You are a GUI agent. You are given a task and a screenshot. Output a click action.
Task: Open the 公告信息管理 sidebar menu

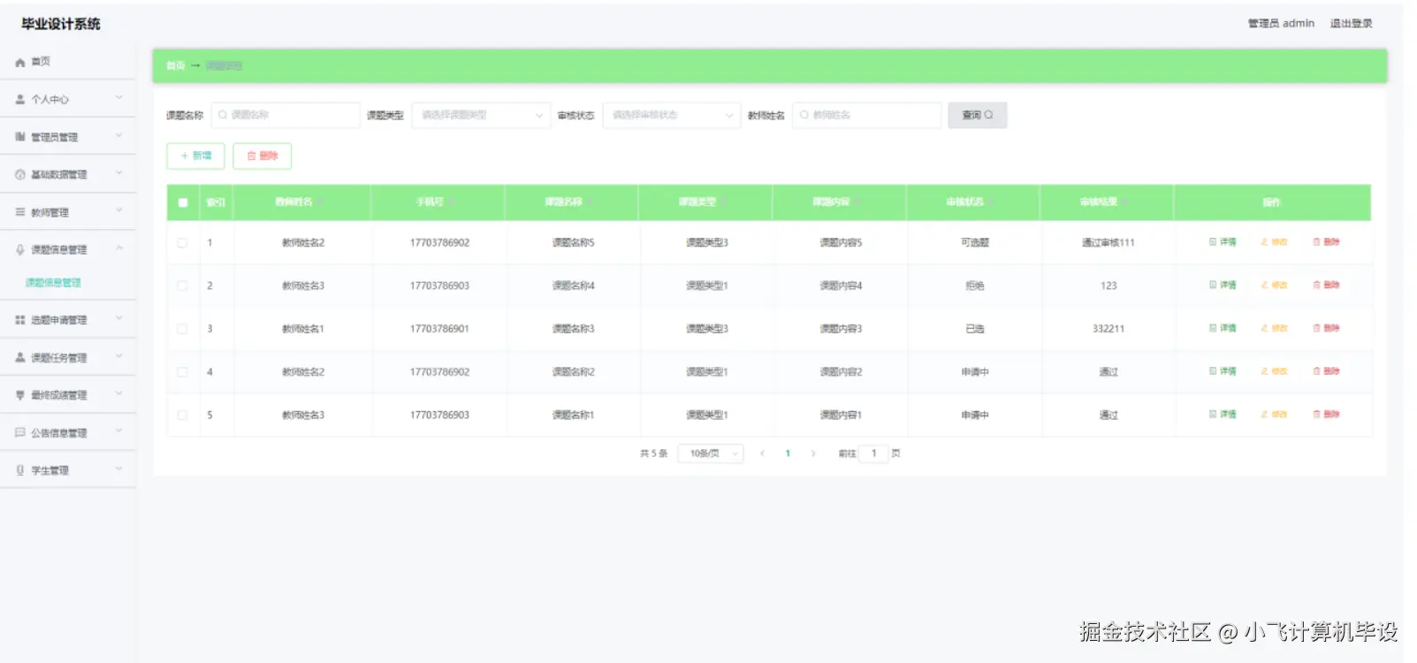pos(68,432)
